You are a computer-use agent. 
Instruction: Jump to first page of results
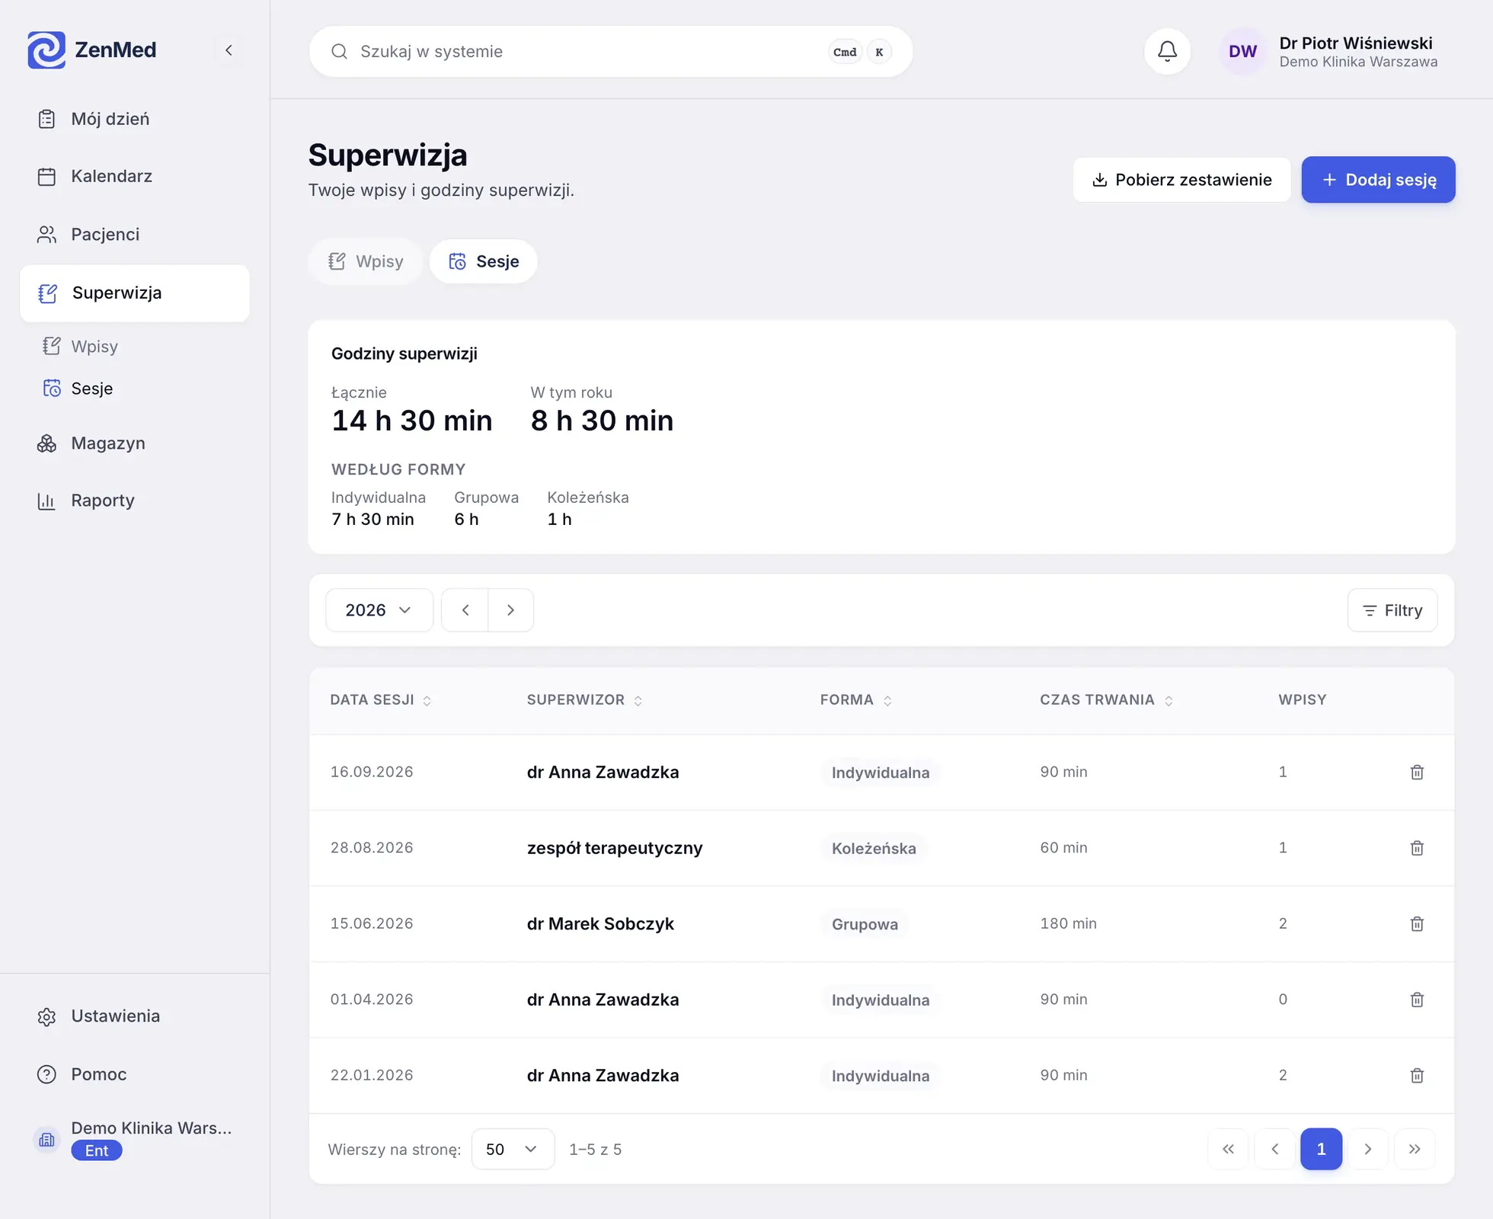tap(1228, 1149)
